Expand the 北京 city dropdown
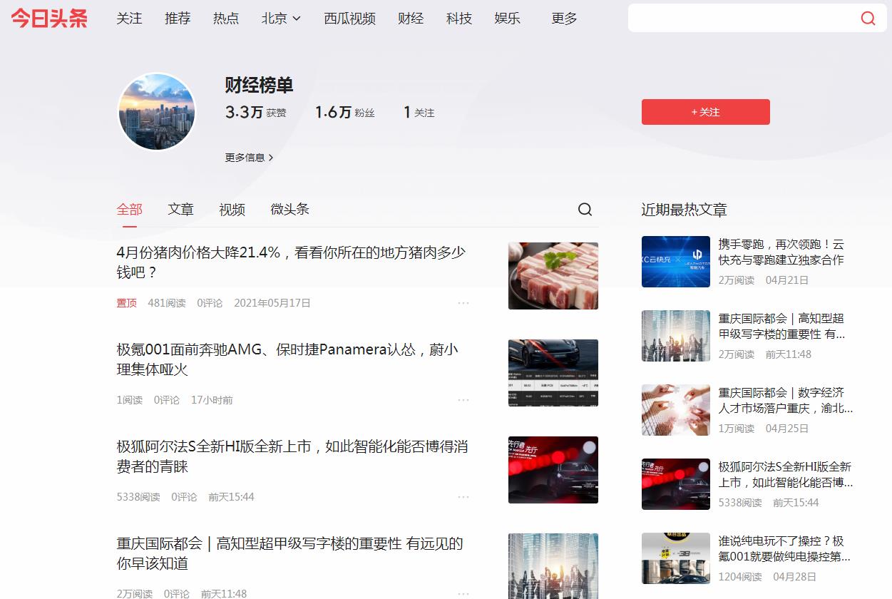892x599 pixels. click(x=281, y=19)
